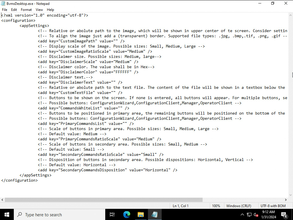Click the vertical scrollbar down arrow
This screenshot has height=220, width=293.
click(291, 195)
